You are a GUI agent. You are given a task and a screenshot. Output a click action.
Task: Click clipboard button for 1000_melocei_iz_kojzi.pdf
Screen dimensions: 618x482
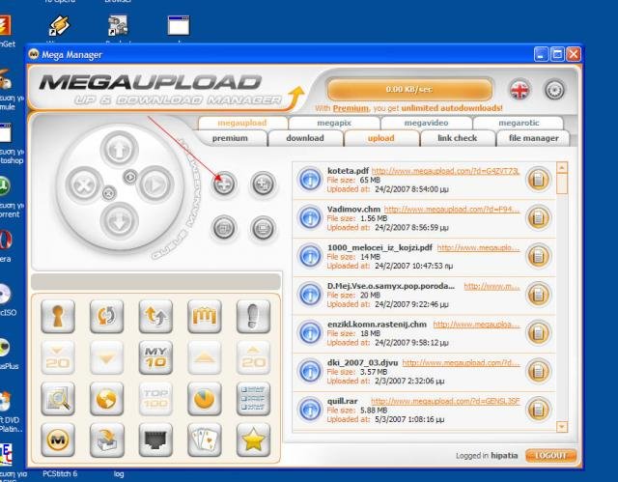pos(538,256)
